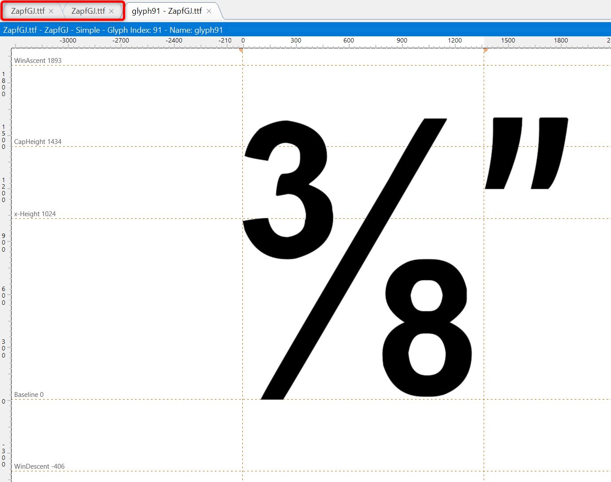
Task: Click the WinAscent 1893 guideline label
Action: coord(38,61)
